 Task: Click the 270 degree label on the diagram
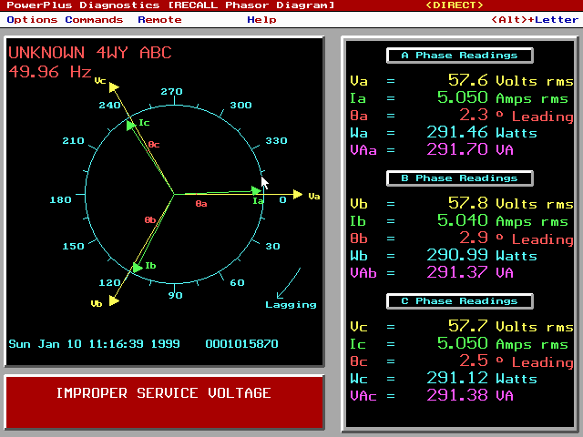tap(171, 92)
